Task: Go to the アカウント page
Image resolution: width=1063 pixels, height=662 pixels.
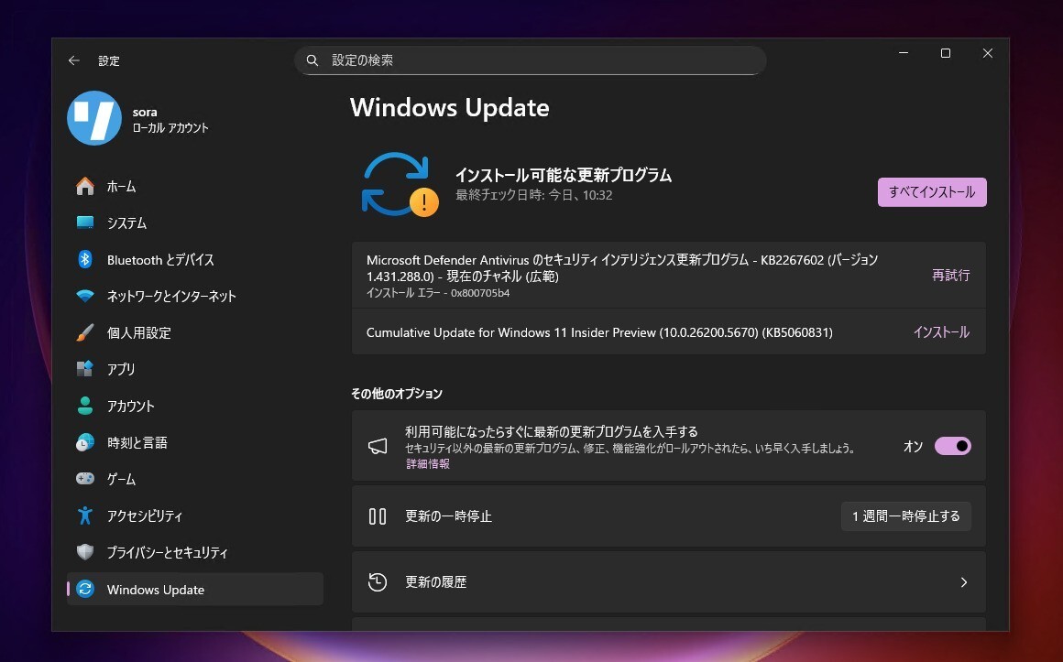Action: click(195, 406)
